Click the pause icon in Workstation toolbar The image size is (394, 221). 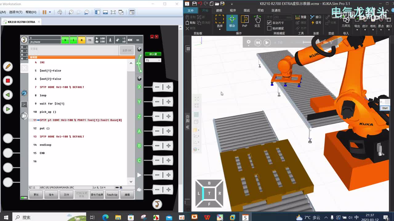[44, 12]
